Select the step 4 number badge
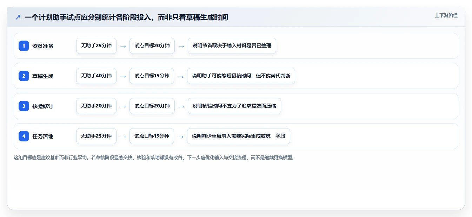The height and width of the screenshot is (217, 472). pyautogui.click(x=24, y=136)
